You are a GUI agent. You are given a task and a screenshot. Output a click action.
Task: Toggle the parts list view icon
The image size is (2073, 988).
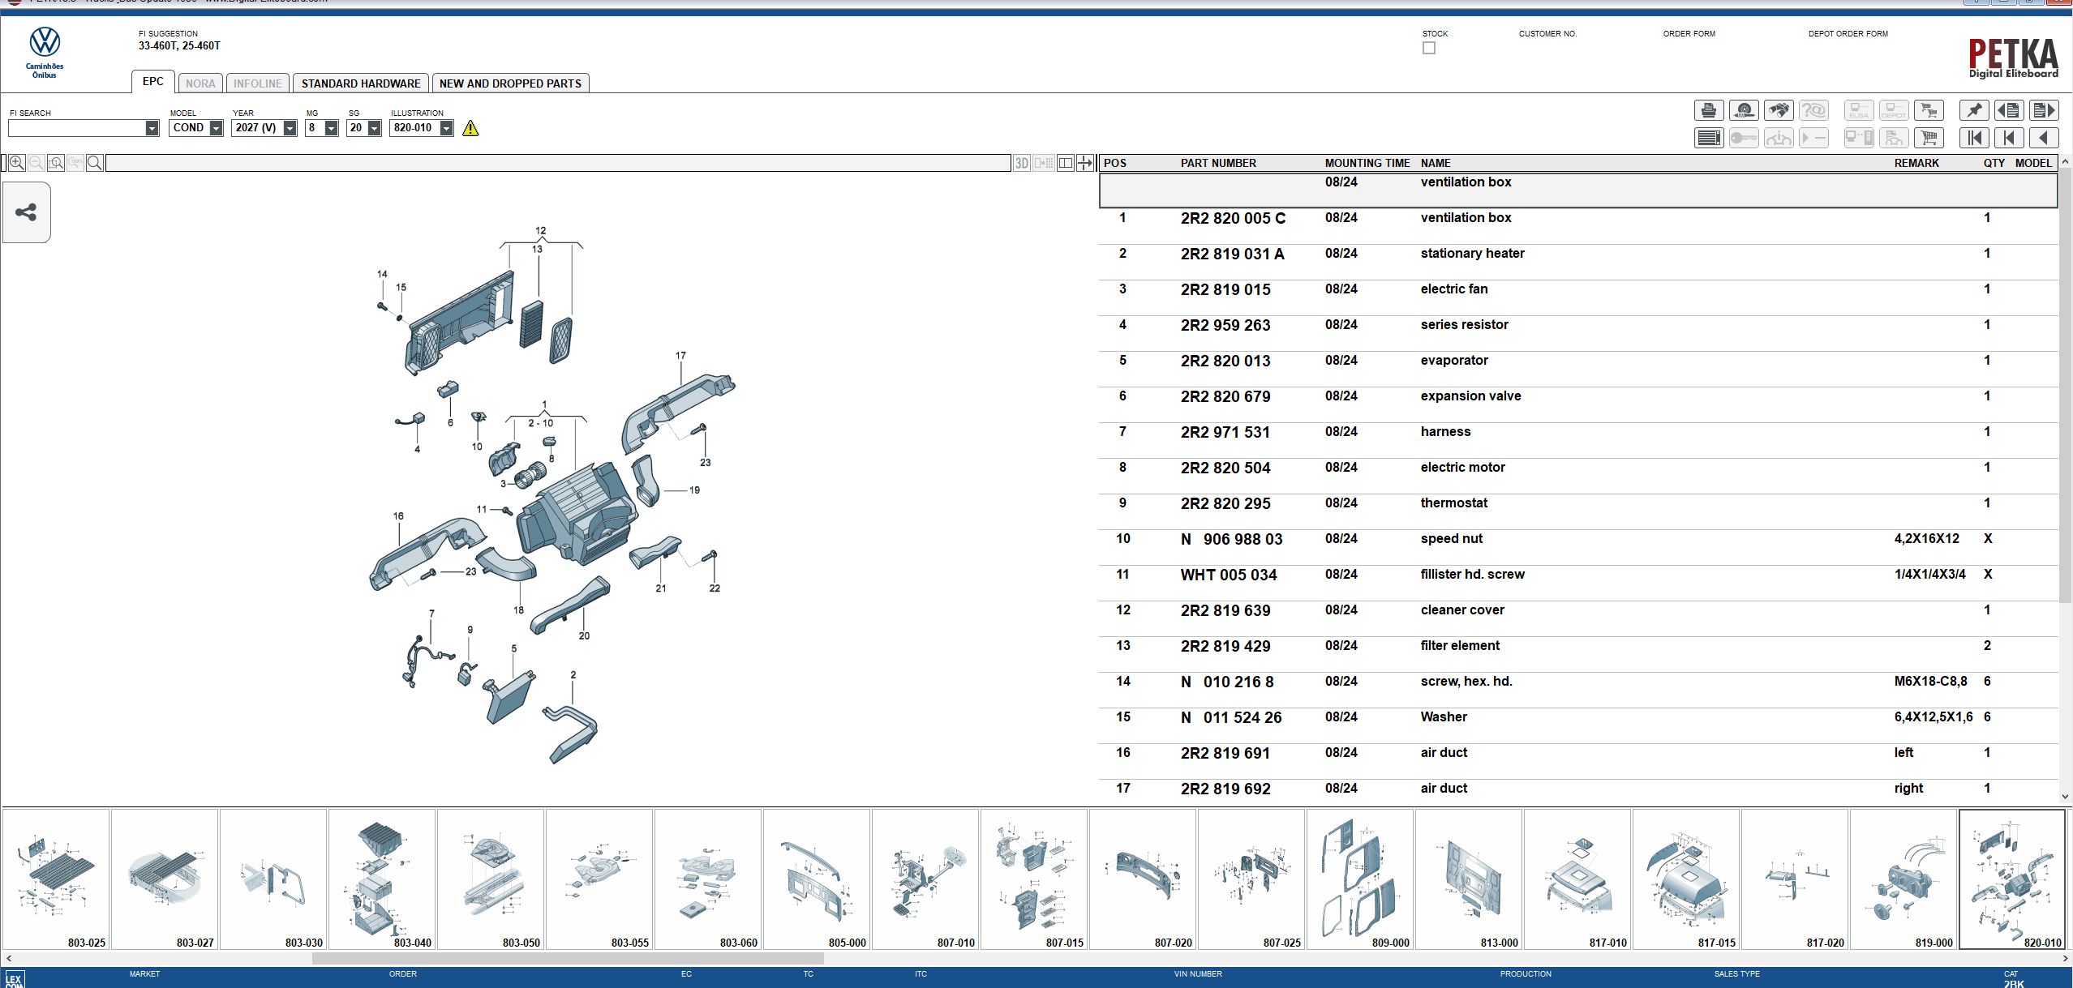point(1708,139)
